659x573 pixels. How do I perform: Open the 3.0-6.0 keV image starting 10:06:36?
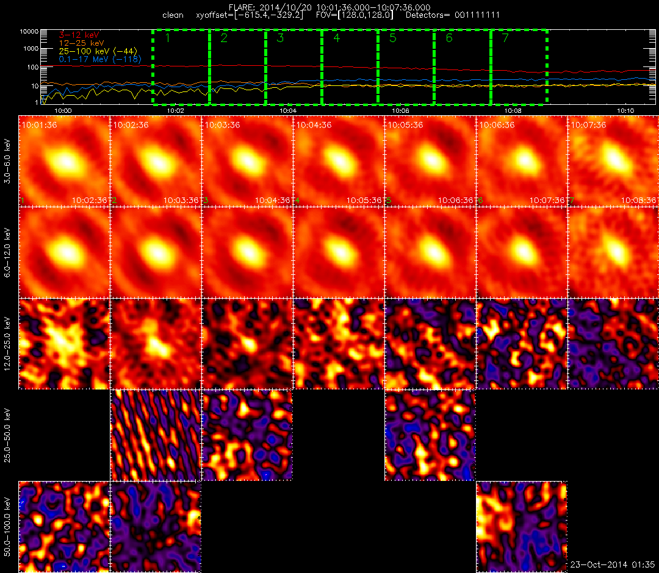(x=522, y=161)
